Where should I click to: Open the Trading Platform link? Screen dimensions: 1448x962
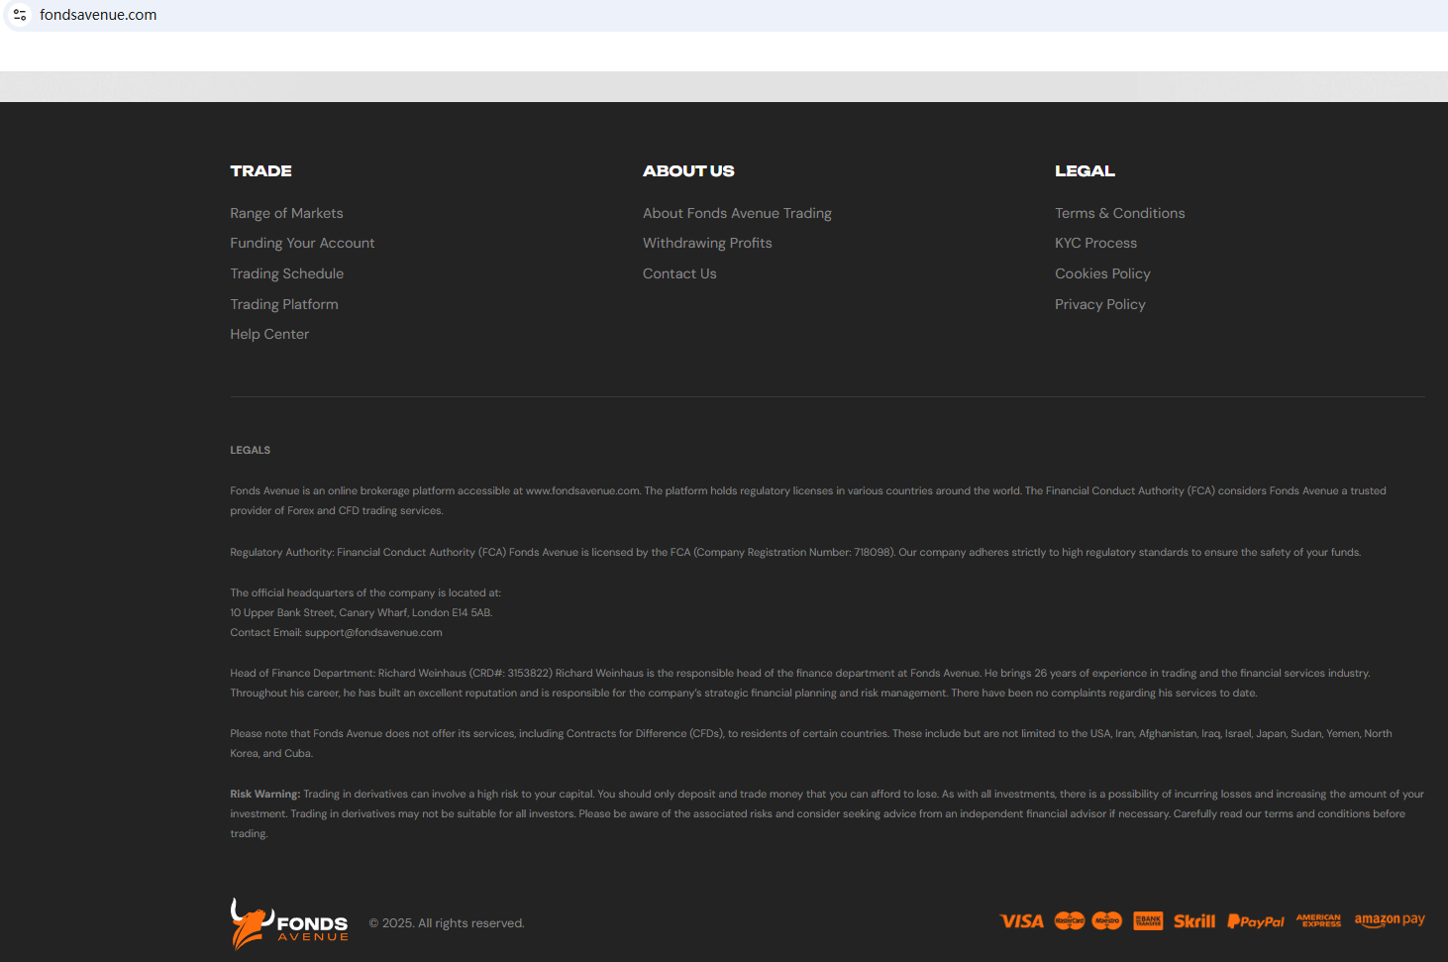284,304
